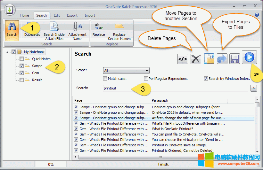The width and height of the screenshot is (263, 170).
Task: Select row 'OneNote 2013 in default, when we send'
Action: [164, 112]
